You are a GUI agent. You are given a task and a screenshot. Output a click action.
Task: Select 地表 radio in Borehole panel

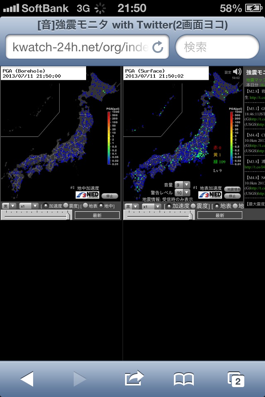pos(85,206)
